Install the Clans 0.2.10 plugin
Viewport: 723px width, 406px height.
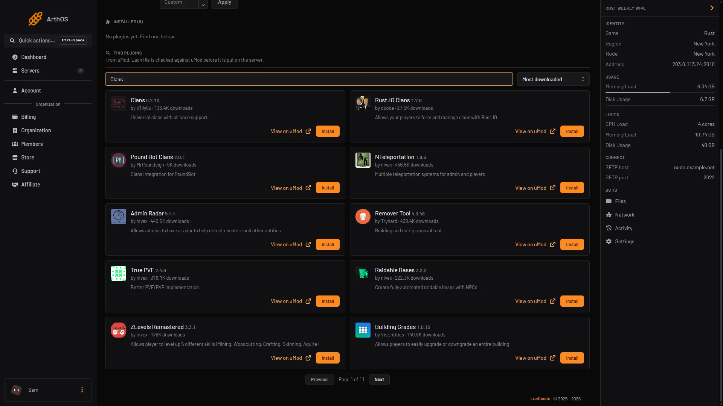point(328,132)
